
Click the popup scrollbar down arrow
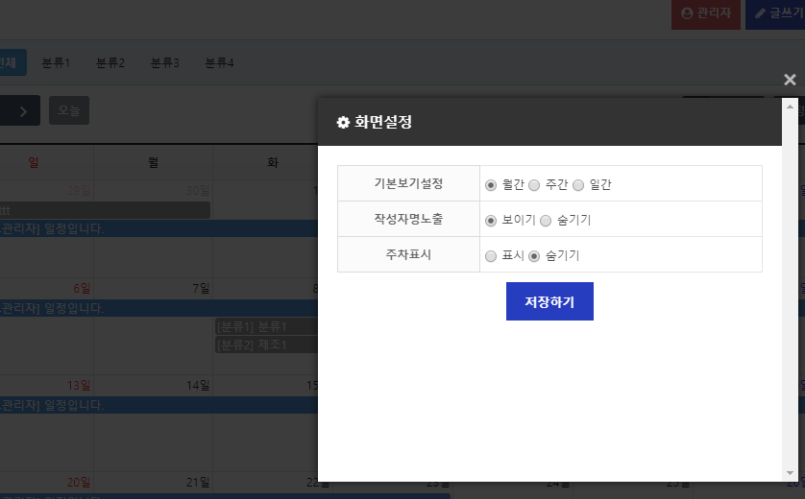[x=790, y=473]
